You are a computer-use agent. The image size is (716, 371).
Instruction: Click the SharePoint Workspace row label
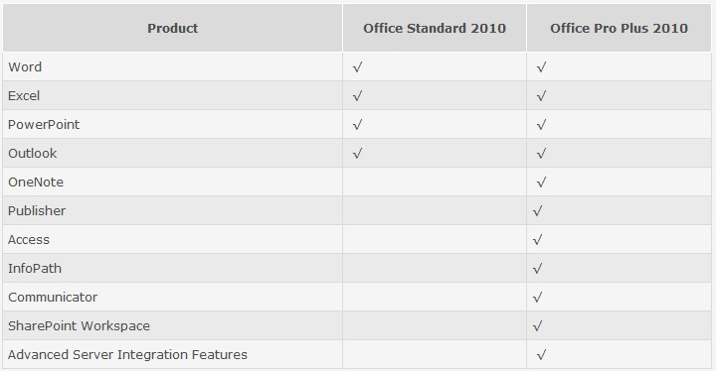pyautogui.click(x=79, y=326)
